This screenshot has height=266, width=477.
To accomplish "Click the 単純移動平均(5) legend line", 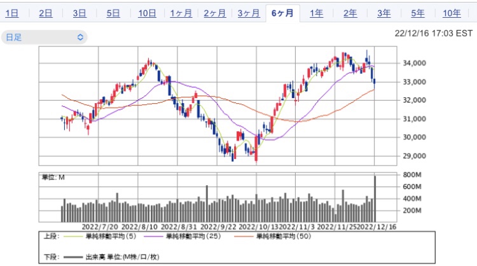I will (x=73, y=236).
